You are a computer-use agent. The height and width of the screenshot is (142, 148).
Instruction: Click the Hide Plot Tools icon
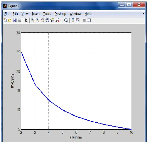click(84, 20)
